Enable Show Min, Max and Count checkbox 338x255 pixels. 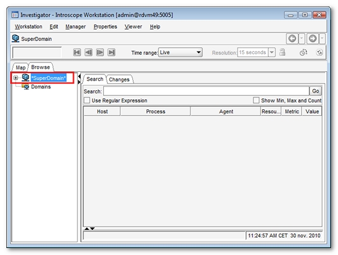click(256, 100)
